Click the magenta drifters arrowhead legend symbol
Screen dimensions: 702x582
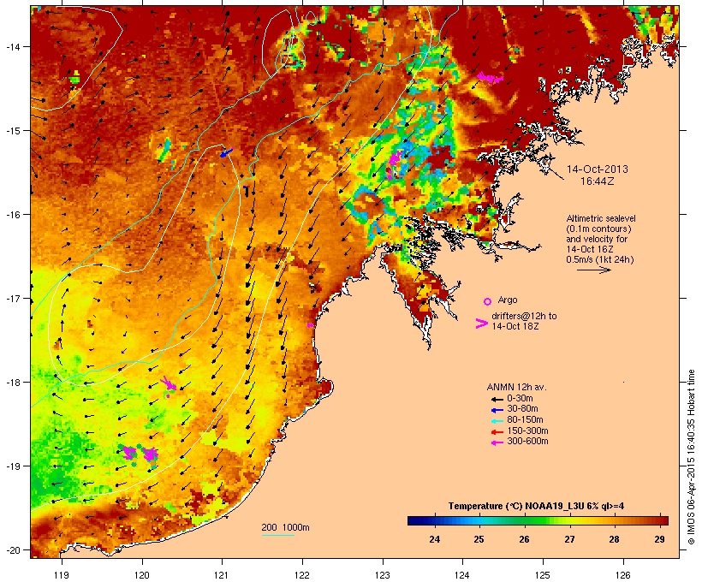(481, 324)
